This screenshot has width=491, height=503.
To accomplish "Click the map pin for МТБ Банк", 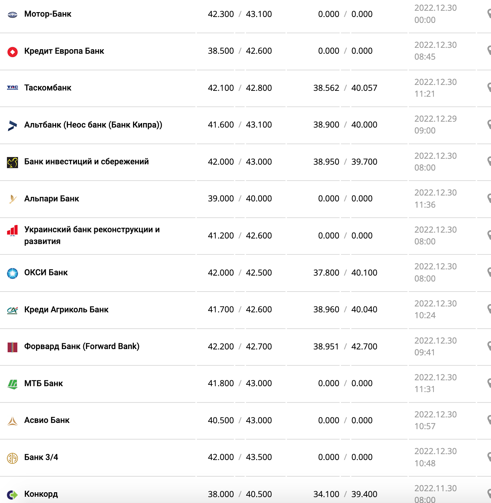I will coord(489,383).
